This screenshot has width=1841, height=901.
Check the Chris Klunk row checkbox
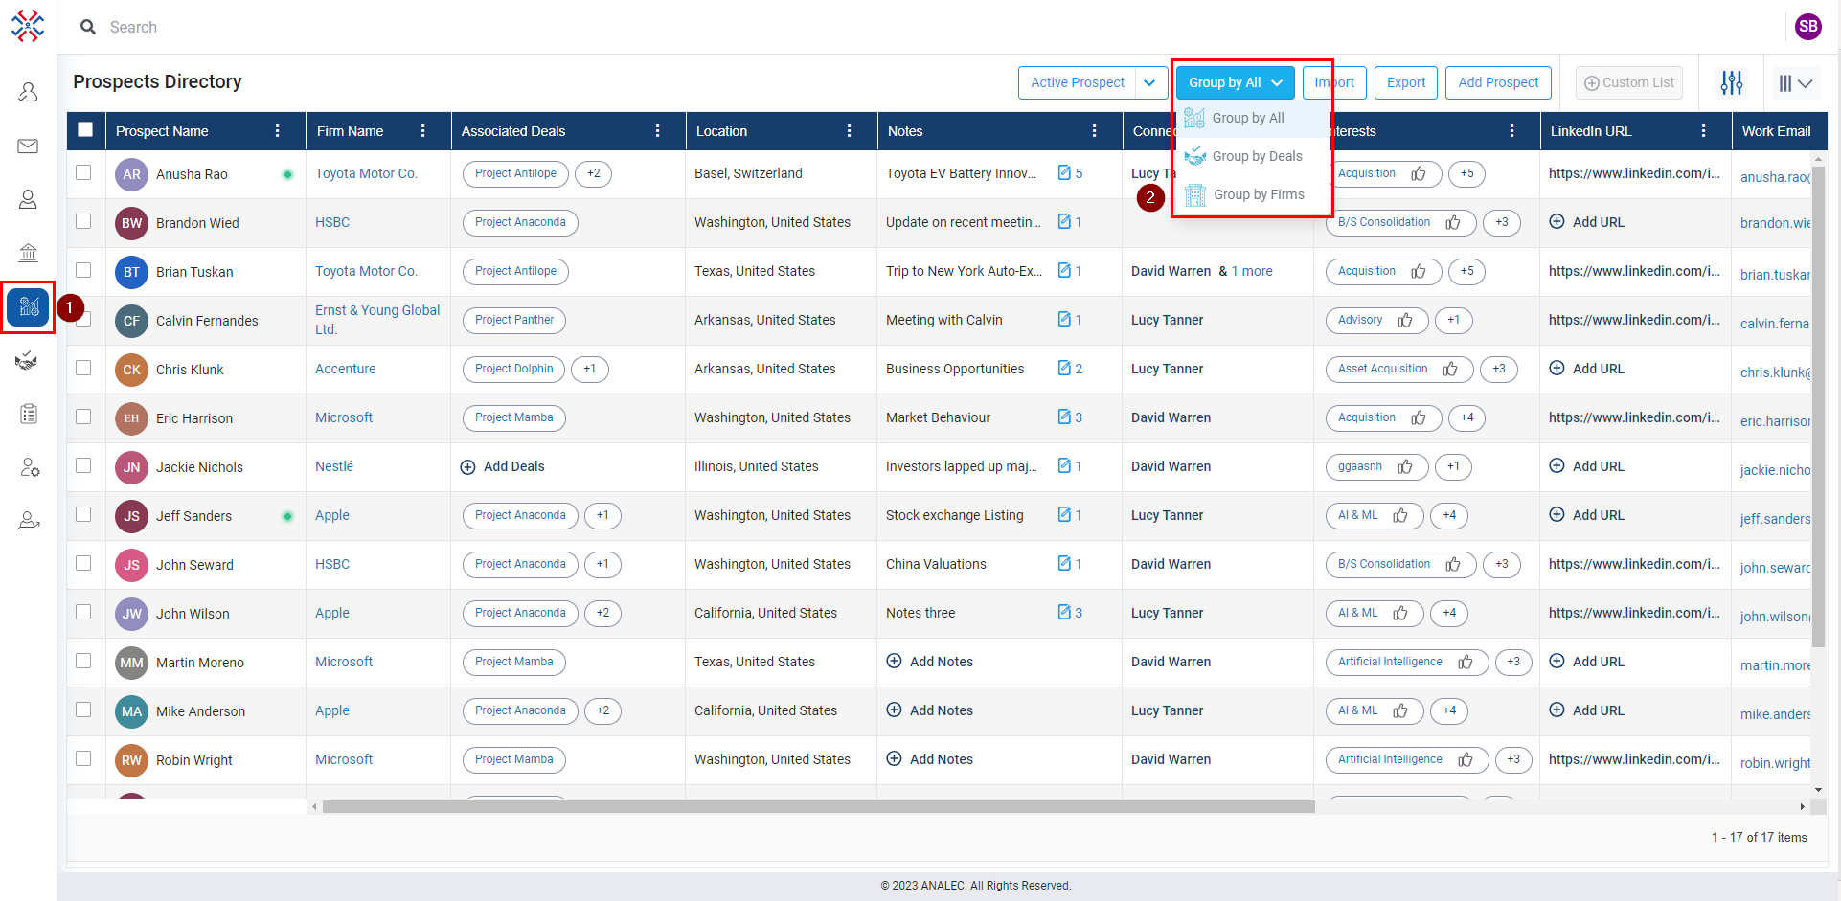click(x=83, y=368)
